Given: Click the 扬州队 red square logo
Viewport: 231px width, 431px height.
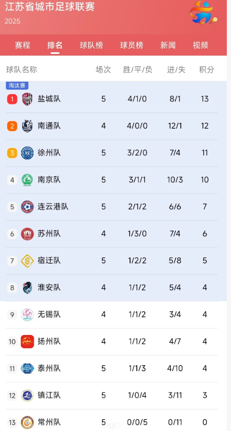Looking at the screenshot, I should [27, 342].
